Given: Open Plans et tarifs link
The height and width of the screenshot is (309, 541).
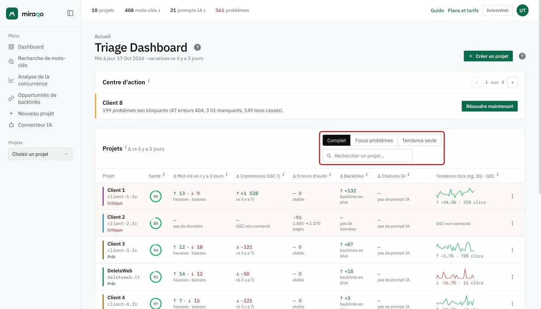Looking at the screenshot, I should [x=463, y=11].
